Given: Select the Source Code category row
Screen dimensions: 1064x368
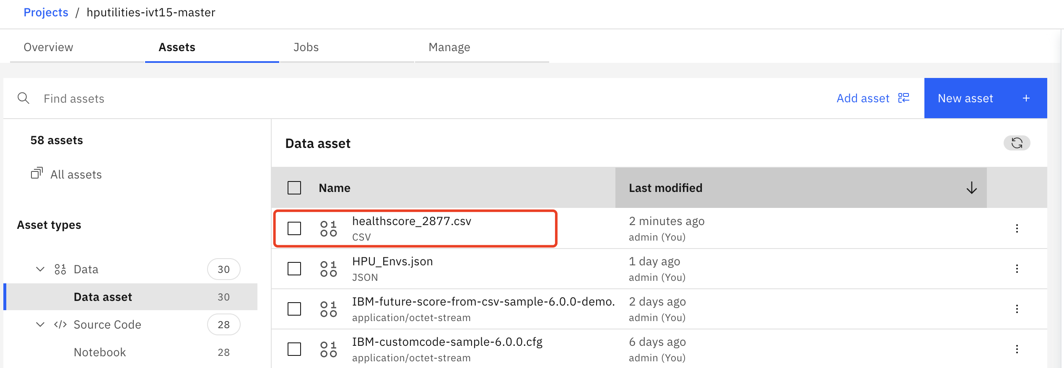Looking at the screenshot, I should 131,324.
